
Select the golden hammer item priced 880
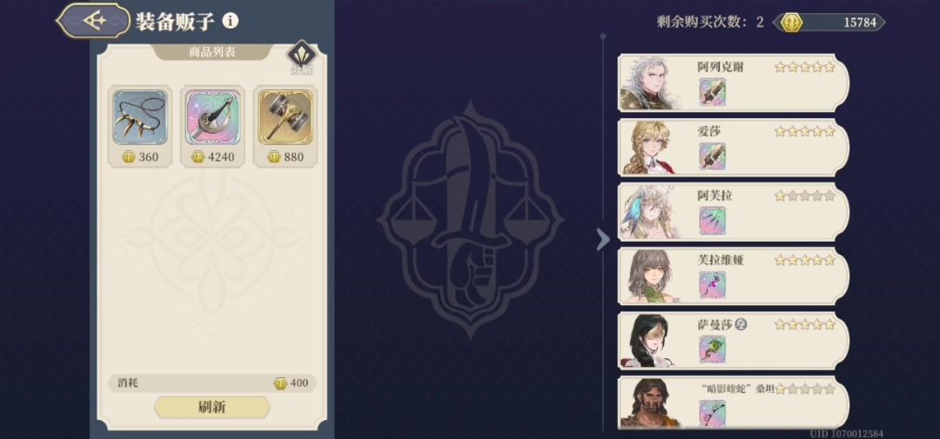coord(285,117)
